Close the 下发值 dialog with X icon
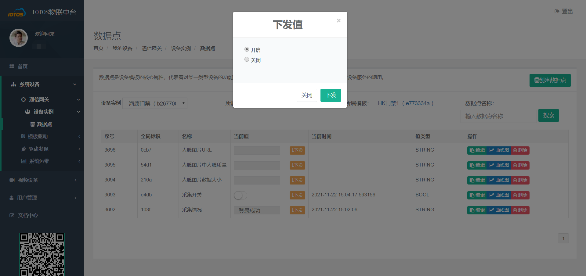Viewport: 586px width, 276px height. click(x=338, y=21)
